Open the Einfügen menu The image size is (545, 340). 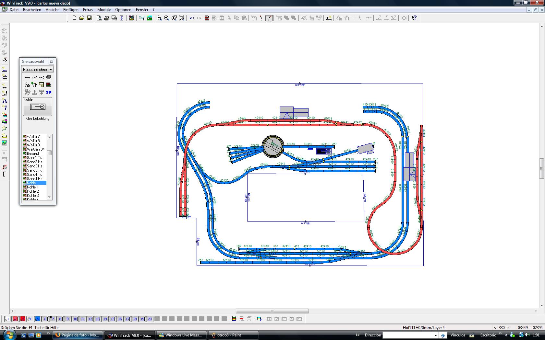pyautogui.click(x=71, y=10)
